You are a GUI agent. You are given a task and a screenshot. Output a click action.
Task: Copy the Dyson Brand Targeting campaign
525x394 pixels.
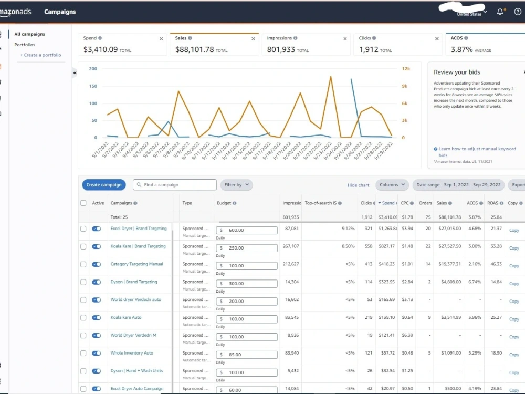click(514, 284)
